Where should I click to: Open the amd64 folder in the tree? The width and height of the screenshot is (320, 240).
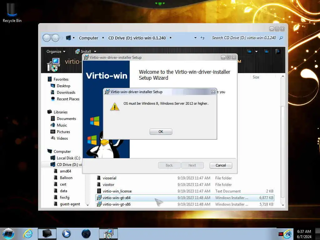click(x=65, y=171)
